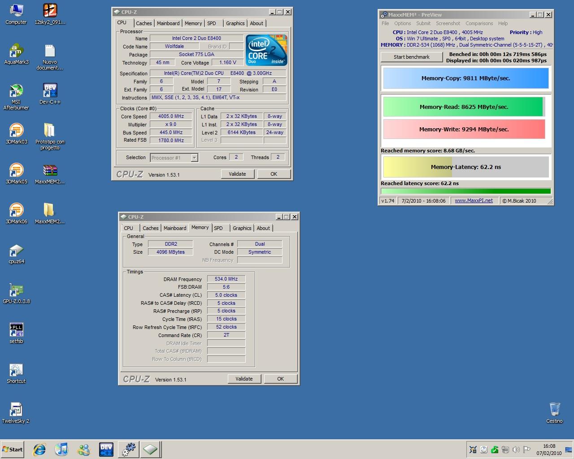The image size is (574, 459).
Task: Launch TwelveSky 2 shortcut
Action: click(16, 413)
